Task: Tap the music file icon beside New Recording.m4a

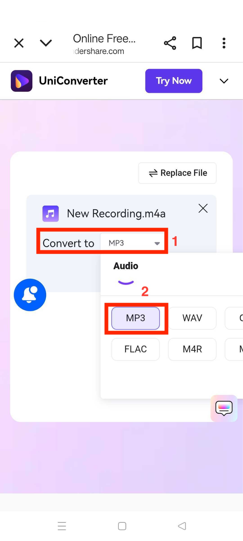Action: point(51,213)
